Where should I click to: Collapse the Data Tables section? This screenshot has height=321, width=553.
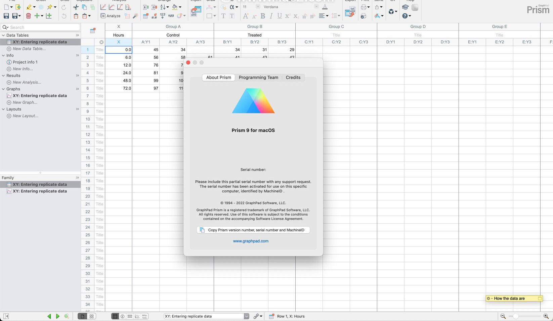pos(3,35)
